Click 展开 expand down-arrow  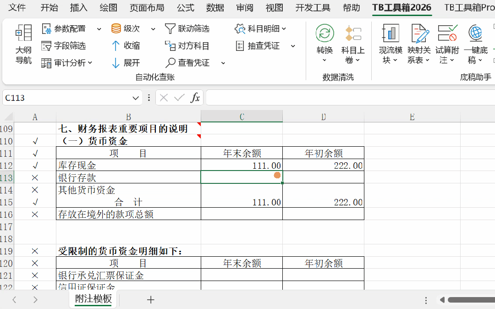[116, 63]
